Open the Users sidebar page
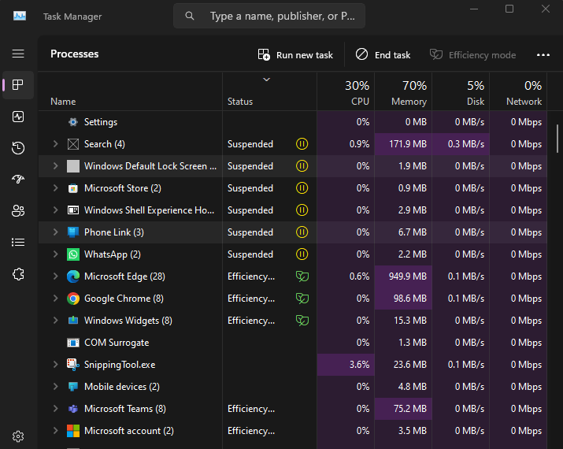 (x=18, y=211)
